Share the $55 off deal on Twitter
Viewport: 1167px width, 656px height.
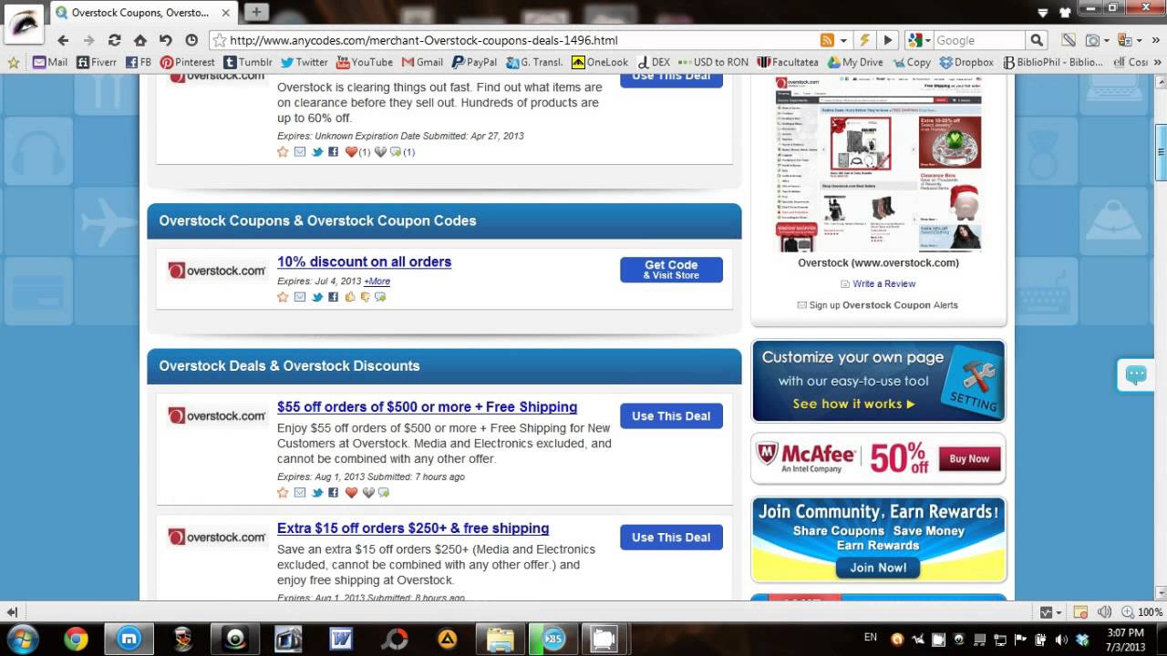tap(317, 493)
